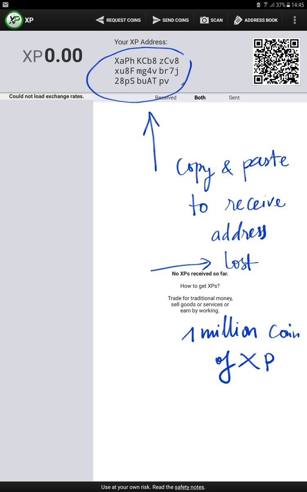
Task: Switch to the Received tab
Action: coord(166,98)
